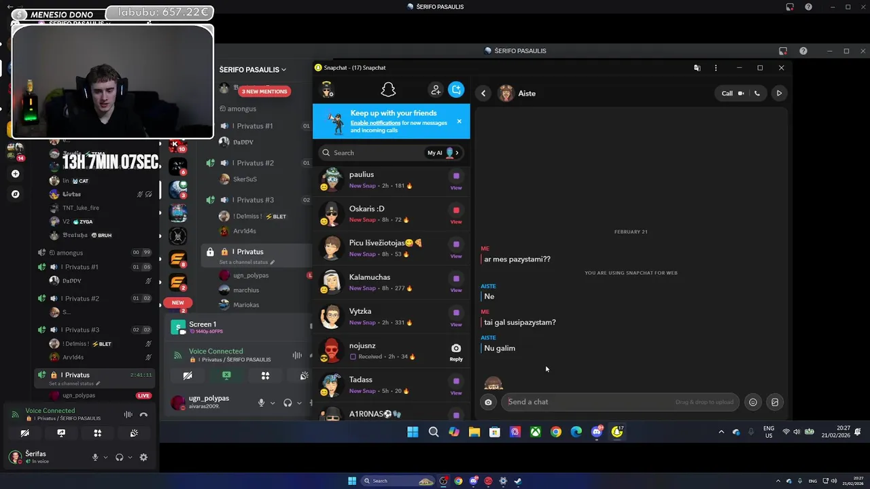Start a voice call with Aiste
This screenshot has width=870, height=489.
(757, 94)
